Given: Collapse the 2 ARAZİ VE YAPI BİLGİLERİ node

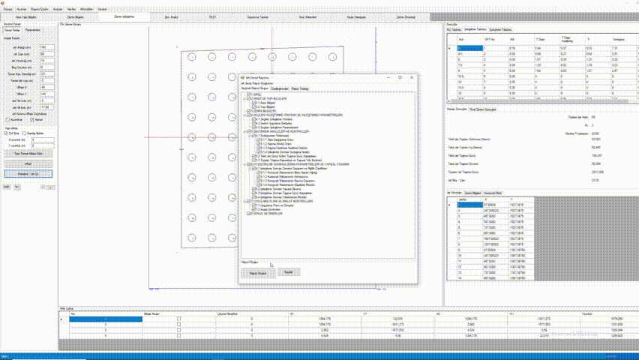Looking at the screenshot, I should (244, 97).
